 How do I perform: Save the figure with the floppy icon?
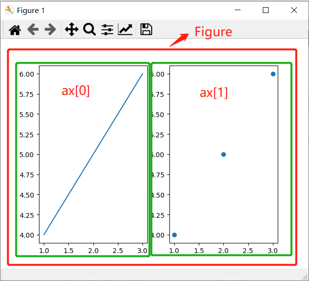(146, 29)
